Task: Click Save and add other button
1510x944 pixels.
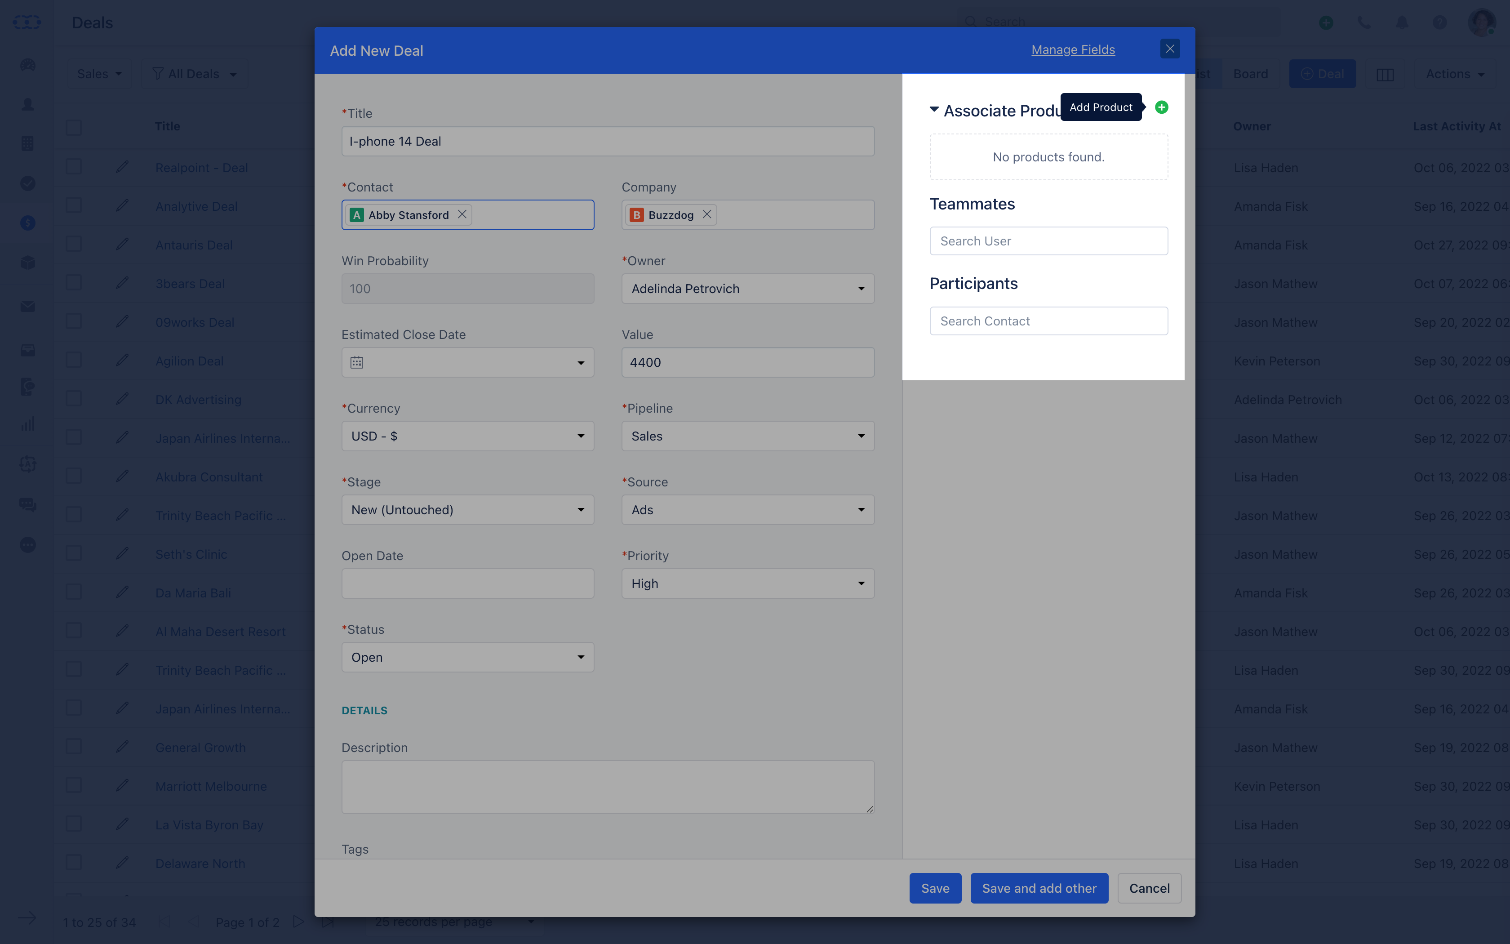Action: [1039, 888]
